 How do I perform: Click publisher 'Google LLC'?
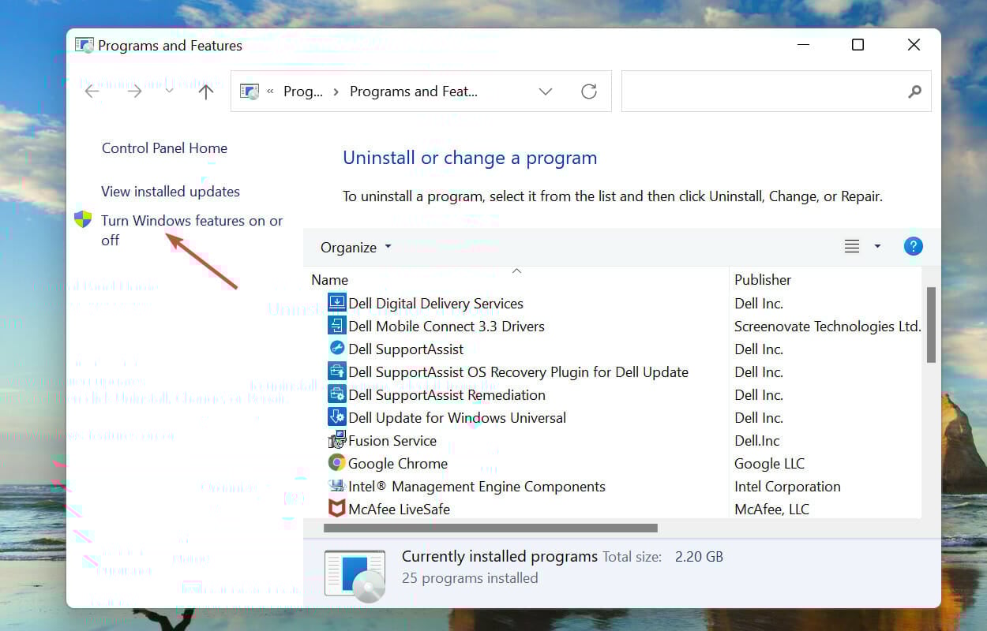click(x=769, y=464)
